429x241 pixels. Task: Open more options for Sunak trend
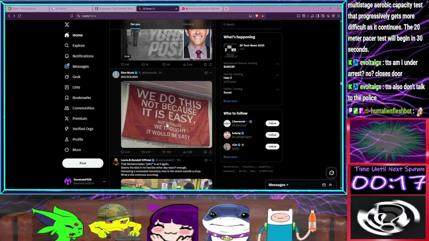click(x=278, y=89)
